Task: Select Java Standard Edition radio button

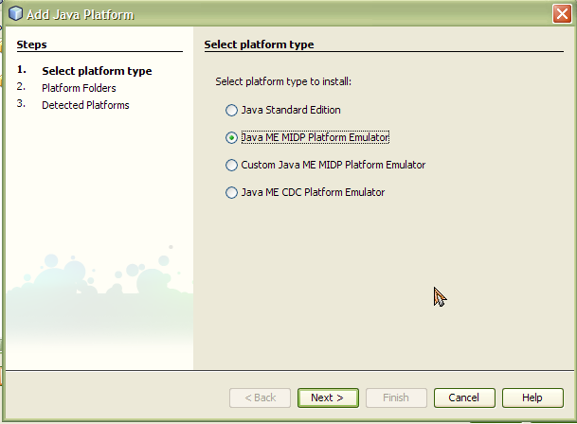Action: [x=231, y=110]
